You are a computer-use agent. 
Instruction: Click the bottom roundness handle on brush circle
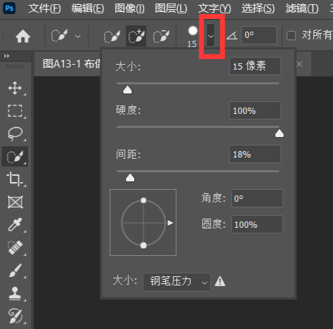pyautogui.click(x=143, y=245)
